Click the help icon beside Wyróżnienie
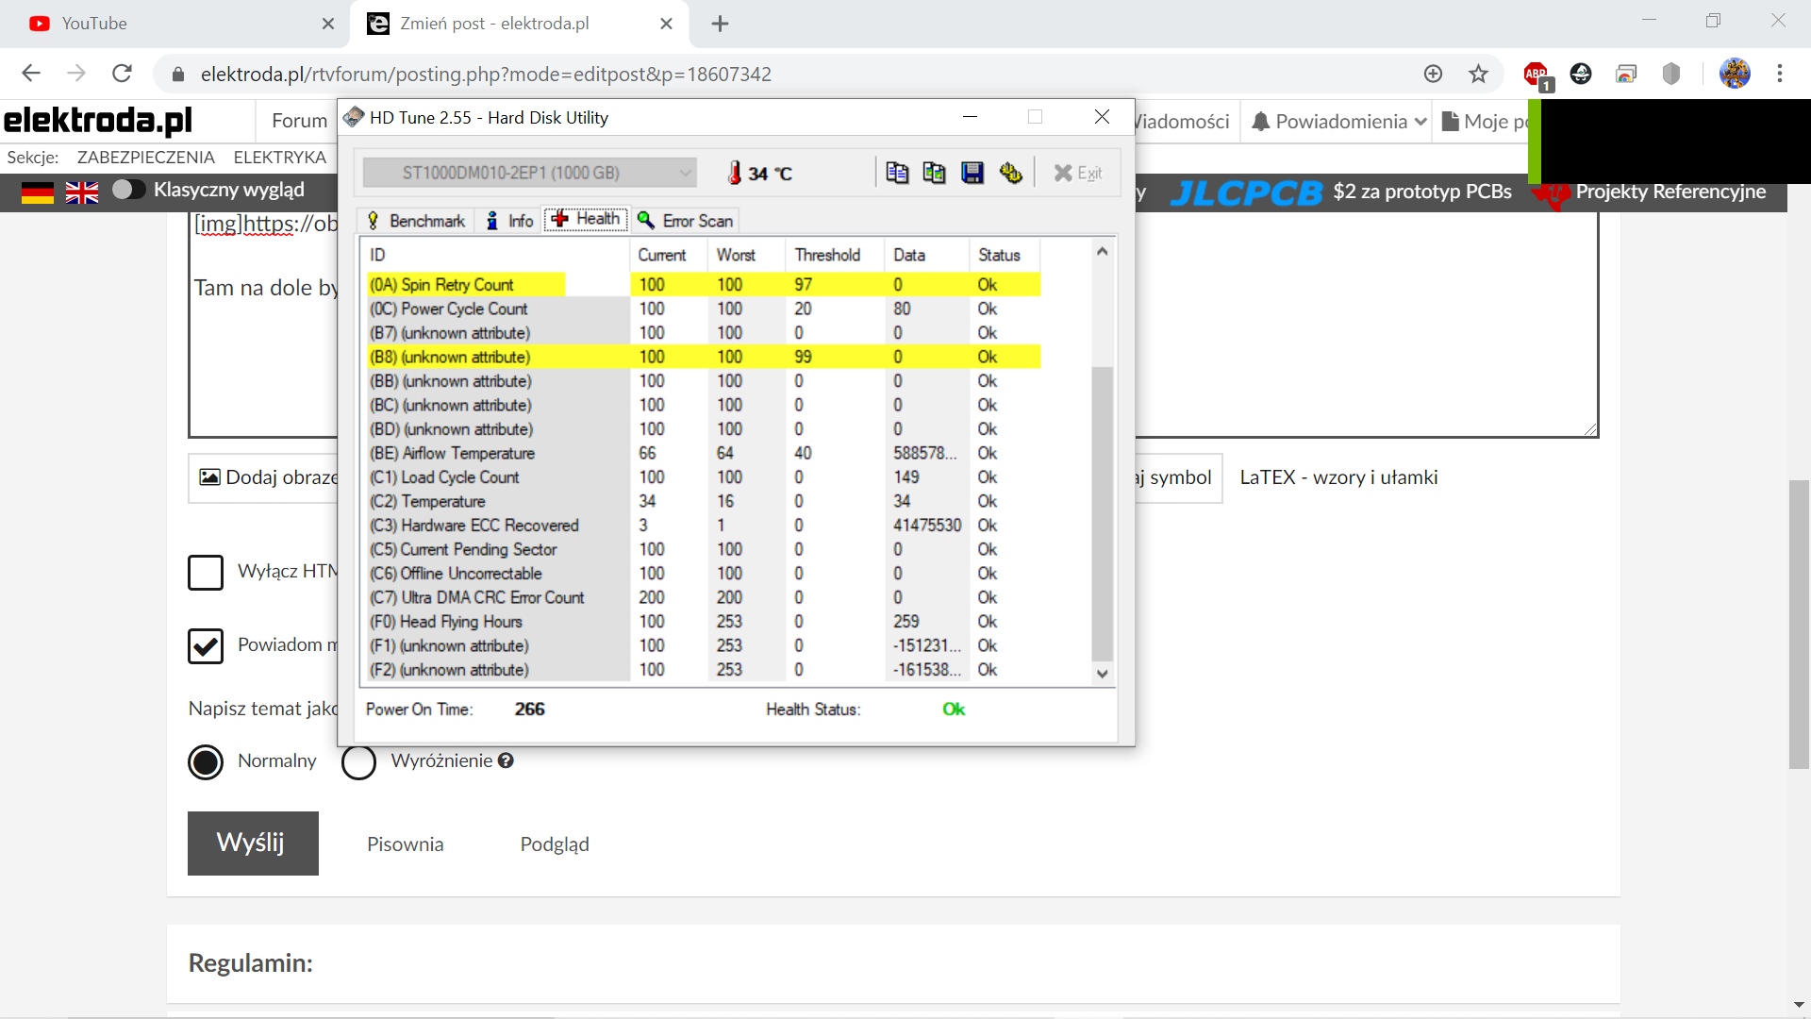 click(506, 760)
